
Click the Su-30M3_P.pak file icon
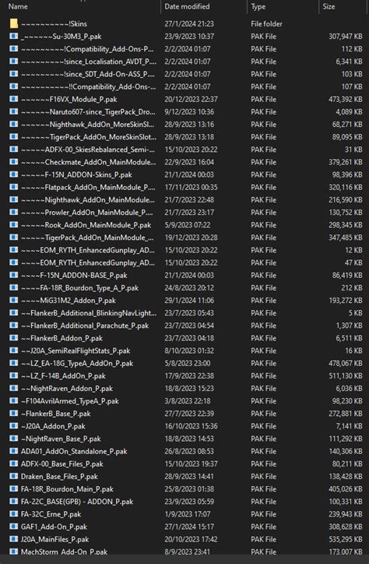pyautogui.click(x=14, y=37)
